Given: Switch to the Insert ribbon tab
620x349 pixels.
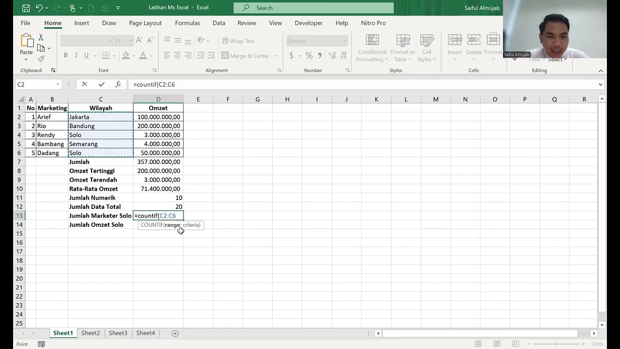Looking at the screenshot, I should point(81,23).
